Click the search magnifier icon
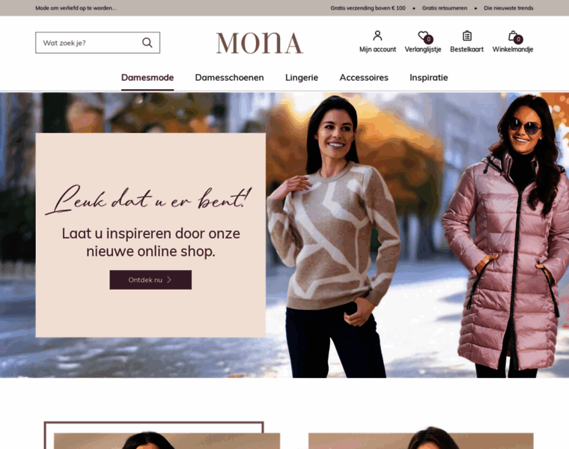569x449 pixels. [x=147, y=43]
